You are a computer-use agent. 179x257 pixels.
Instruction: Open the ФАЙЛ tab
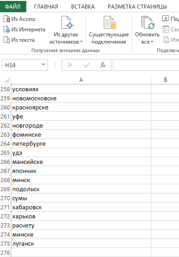coord(13,6)
